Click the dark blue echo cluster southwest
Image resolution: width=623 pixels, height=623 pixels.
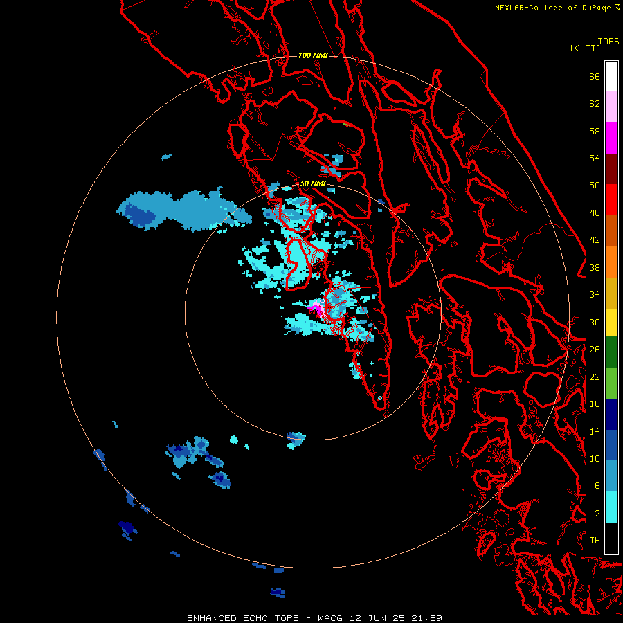[x=198, y=461]
